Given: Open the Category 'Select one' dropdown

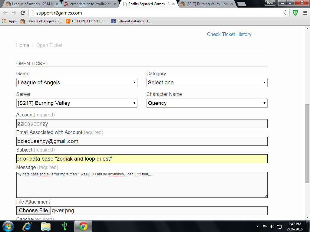Looking at the screenshot, I should coord(207,83).
